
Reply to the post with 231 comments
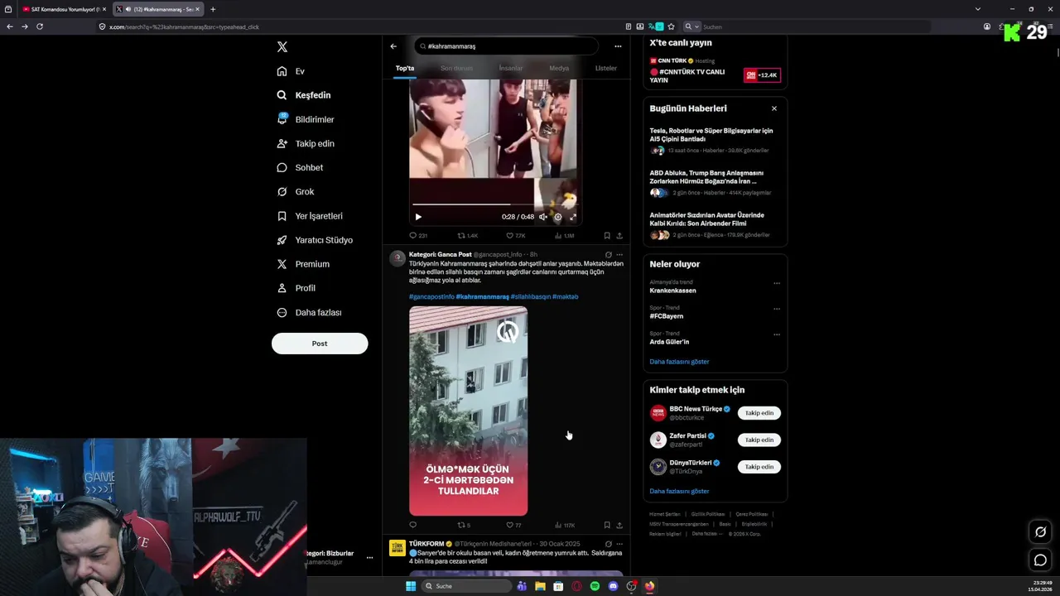[x=418, y=236]
